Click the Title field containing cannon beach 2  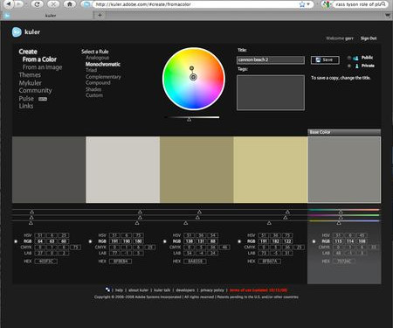pos(271,59)
